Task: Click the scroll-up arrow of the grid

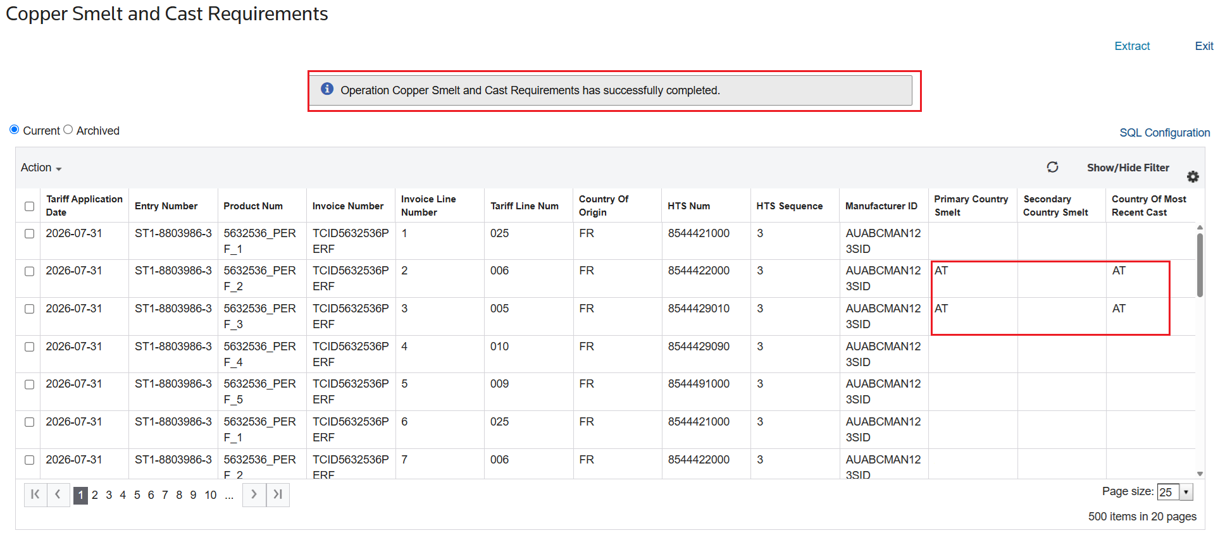Action: [1200, 227]
